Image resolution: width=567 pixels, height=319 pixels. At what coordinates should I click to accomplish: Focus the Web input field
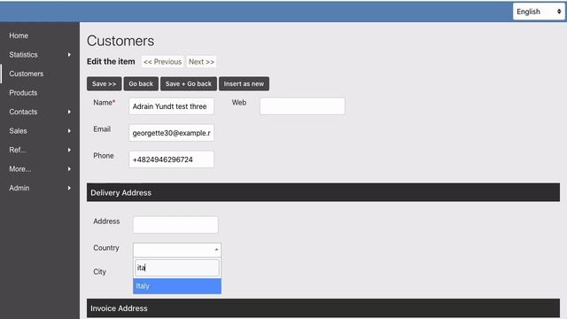[x=302, y=106]
